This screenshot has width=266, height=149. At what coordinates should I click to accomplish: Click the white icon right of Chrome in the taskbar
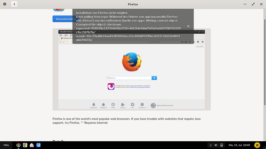[32, 145]
